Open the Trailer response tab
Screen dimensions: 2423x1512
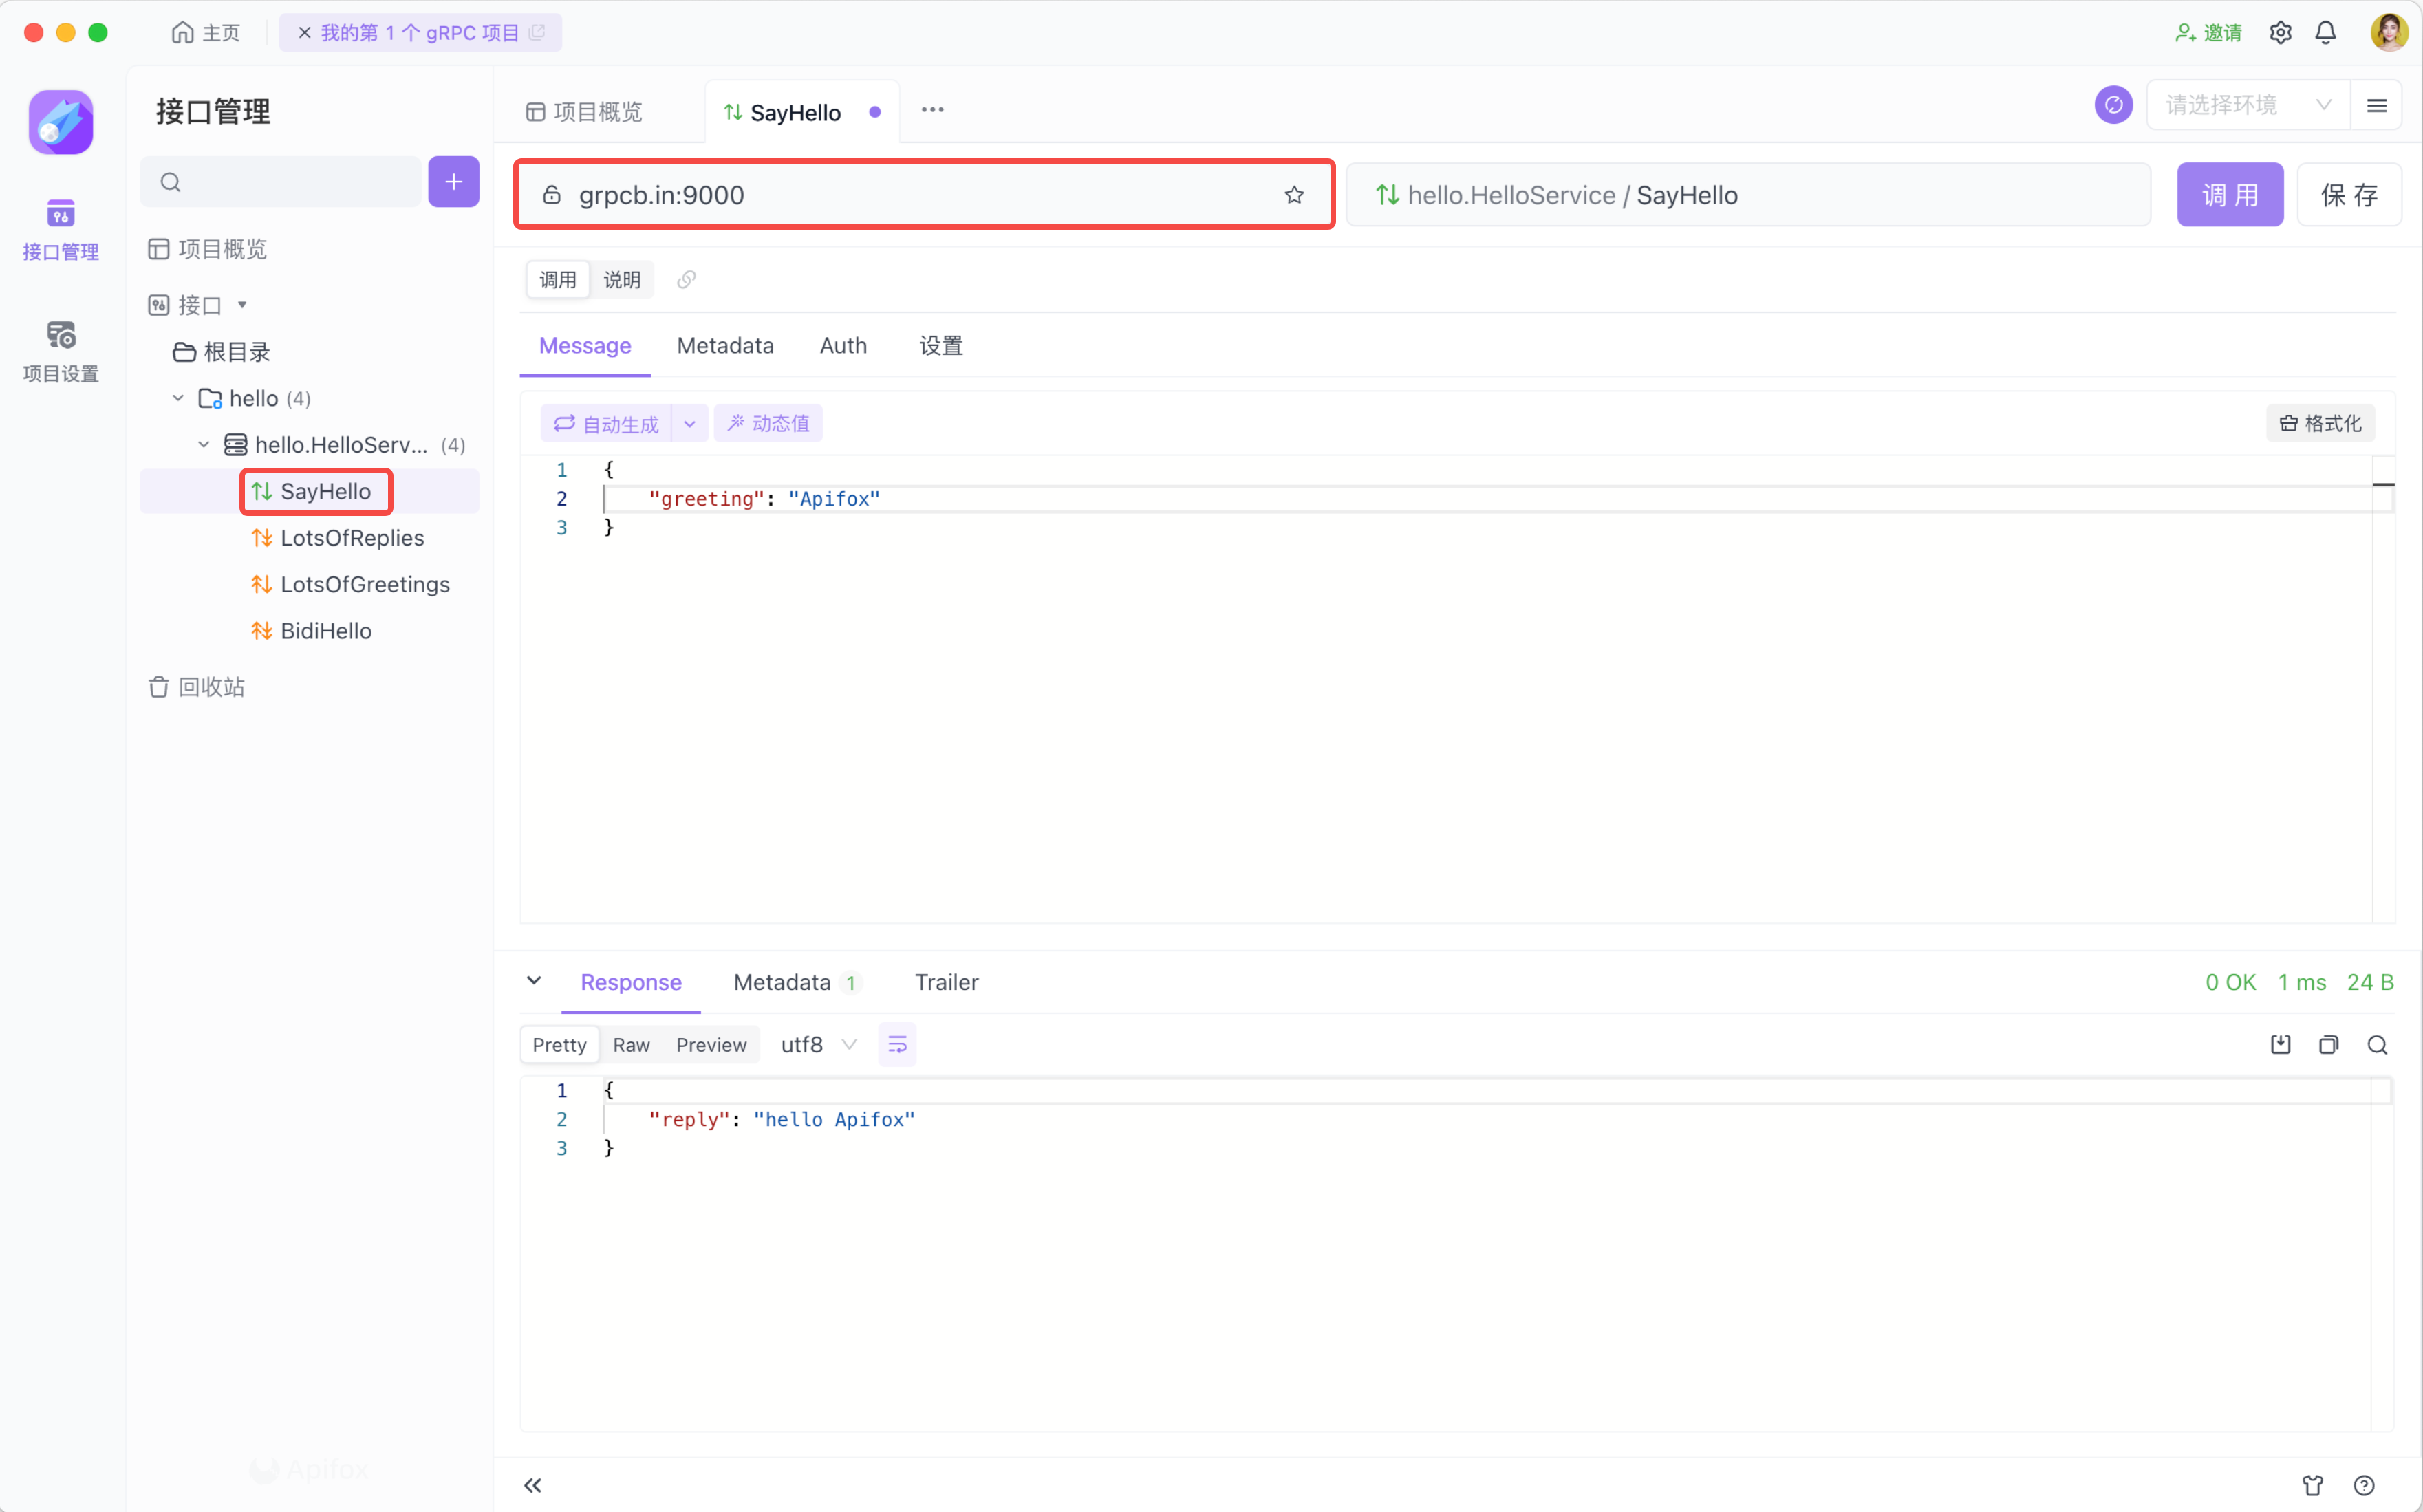coord(946,982)
